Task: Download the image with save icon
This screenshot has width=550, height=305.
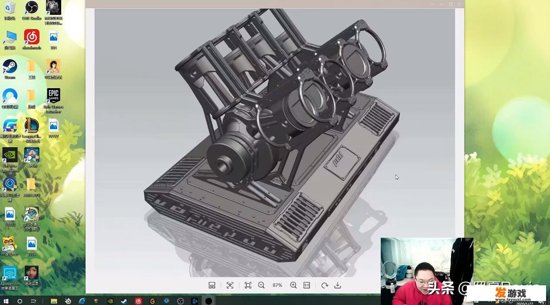Action: click(337, 285)
